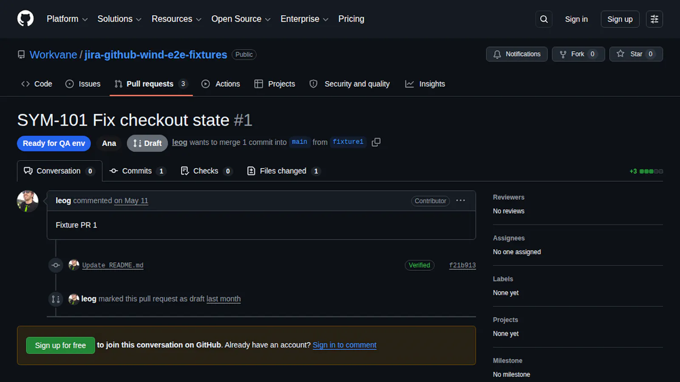Open Security and quality tab
Viewport: 680px width, 382px height.
click(x=349, y=84)
